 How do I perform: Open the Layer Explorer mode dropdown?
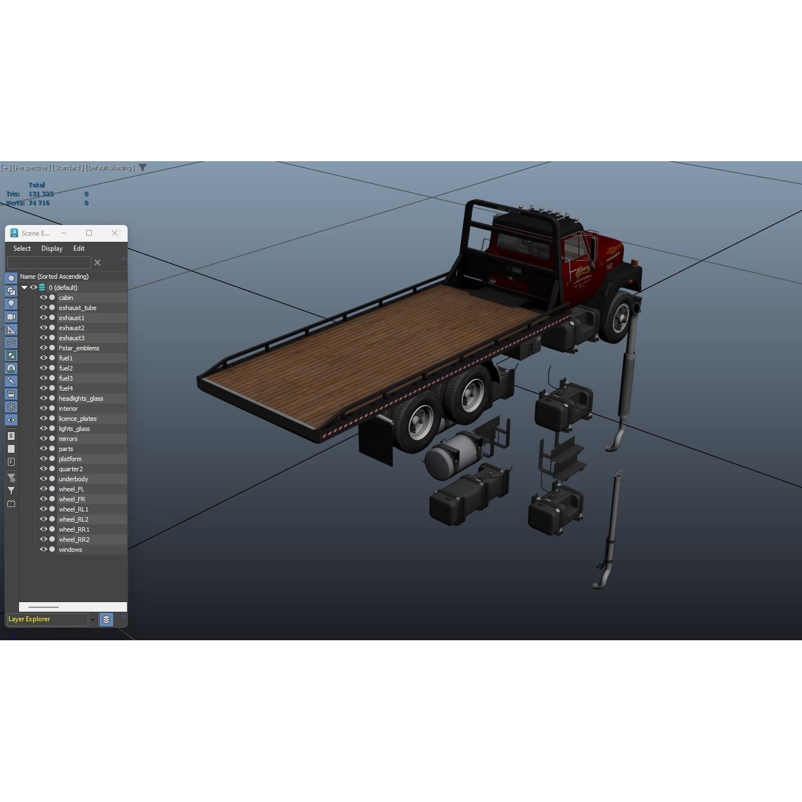[92, 620]
